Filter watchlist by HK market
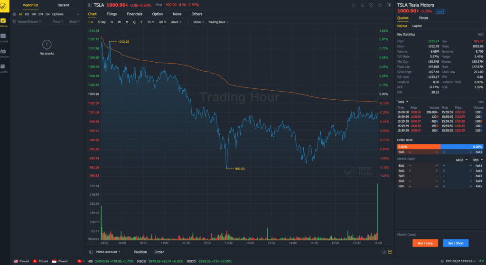 coord(34,14)
